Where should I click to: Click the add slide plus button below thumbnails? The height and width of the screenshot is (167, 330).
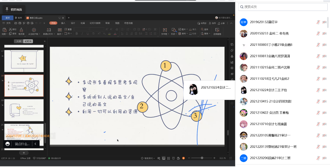pyautogui.click(x=24, y=153)
